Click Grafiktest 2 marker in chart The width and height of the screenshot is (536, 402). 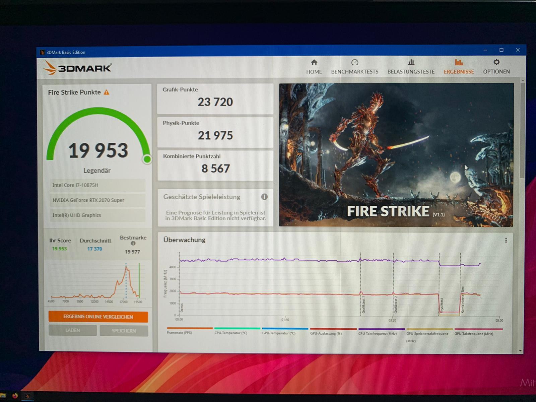click(396, 305)
